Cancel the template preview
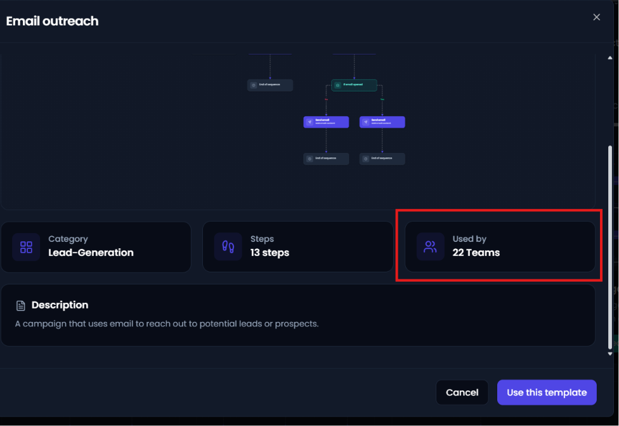The image size is (619, 426). [x=462, y=392]
